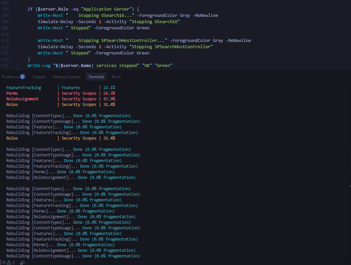Switch to the Output tab
This screenshot has height=265, width=351.
(x=39, y=77)
